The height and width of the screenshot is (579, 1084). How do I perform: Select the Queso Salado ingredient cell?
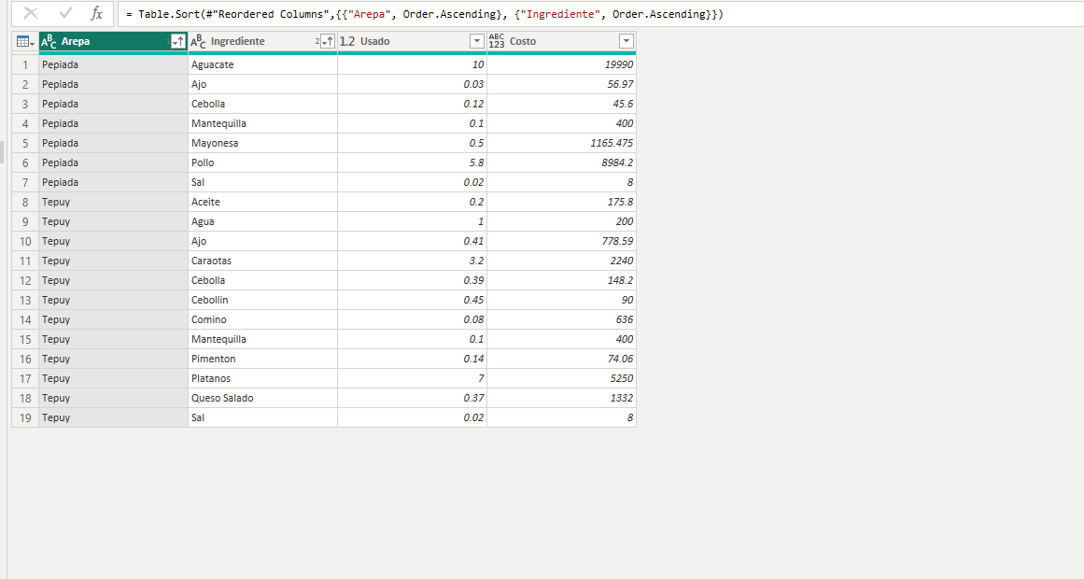pos(262,398)
